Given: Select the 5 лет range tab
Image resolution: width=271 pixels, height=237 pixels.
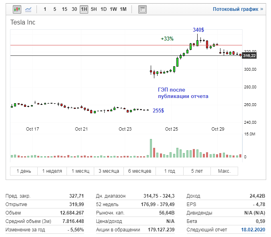Looking at the screenshot, I should [197, 171].
